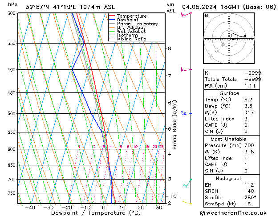The height and width of the screenshot is (216, 280).
Task: Click the '20' temperature axis label
Action: [x=140, y=208]
